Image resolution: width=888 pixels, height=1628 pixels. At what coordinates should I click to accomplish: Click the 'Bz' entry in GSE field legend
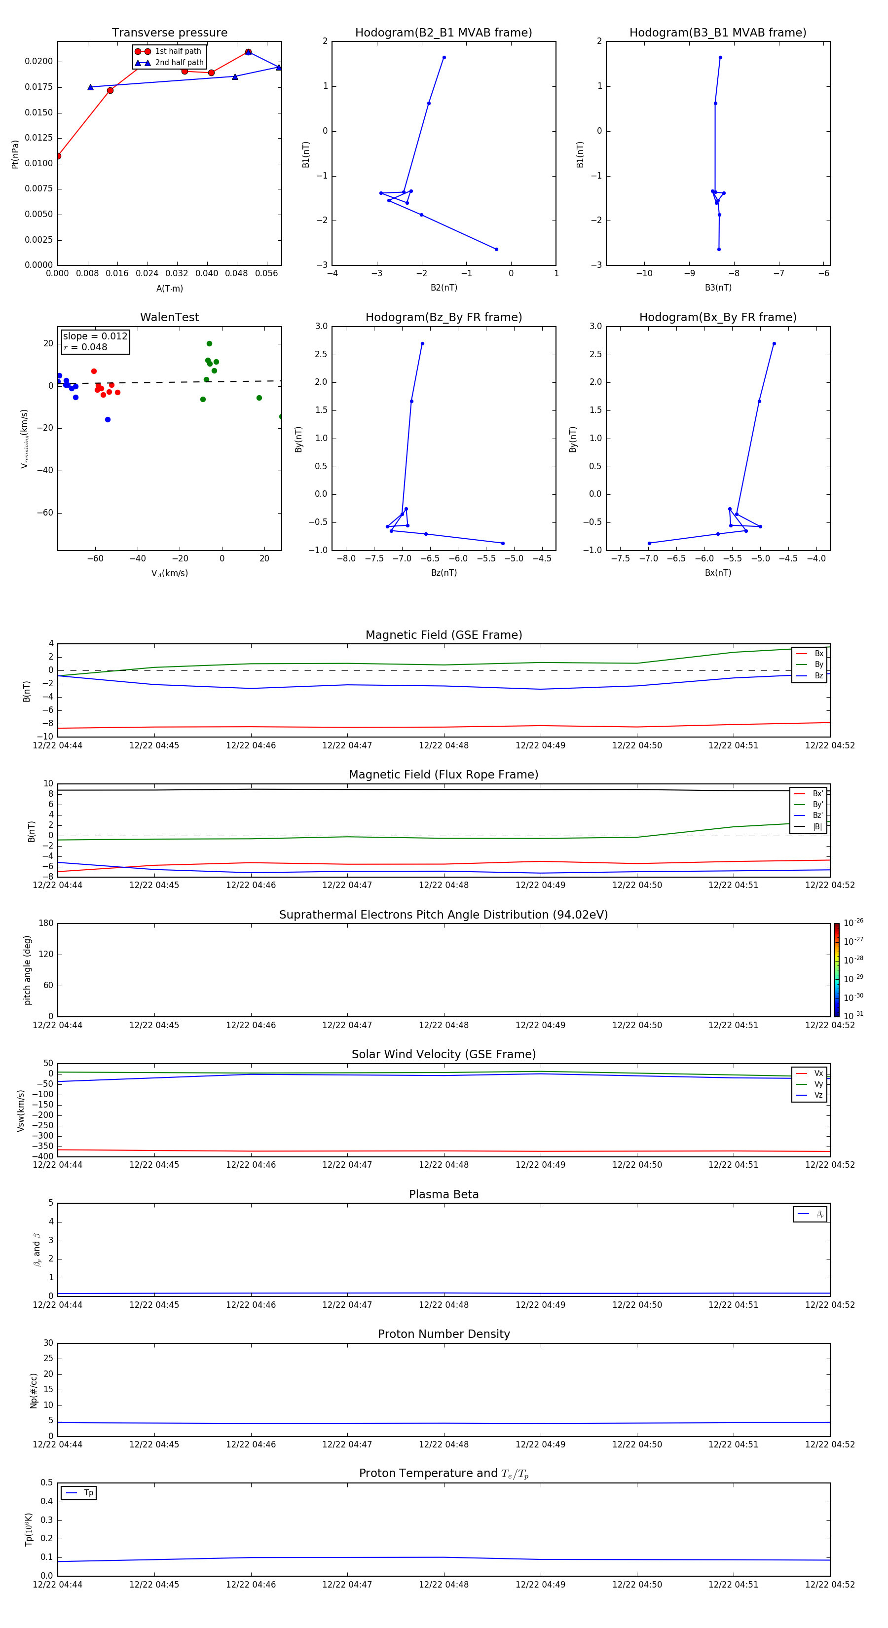click(x=810, y=675)
